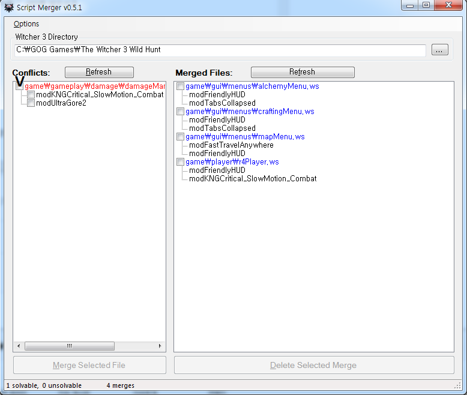The width and height of the screenshot is (467, 395).
Task: Tick the r4Player.ws merge checkbox
Action: coord(181,162)
